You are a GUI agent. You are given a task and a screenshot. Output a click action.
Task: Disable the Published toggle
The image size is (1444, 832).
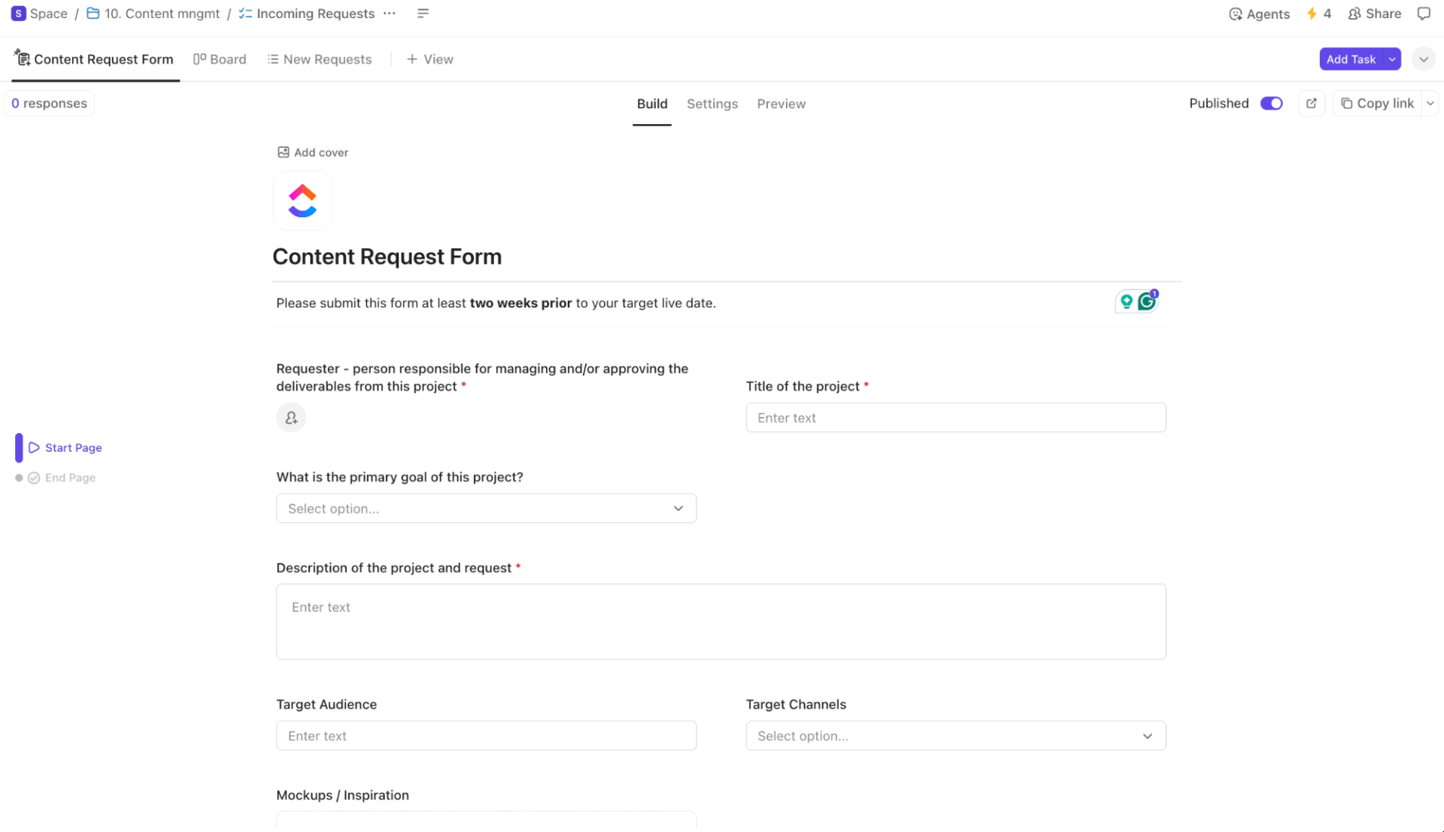click(1271, 103)
